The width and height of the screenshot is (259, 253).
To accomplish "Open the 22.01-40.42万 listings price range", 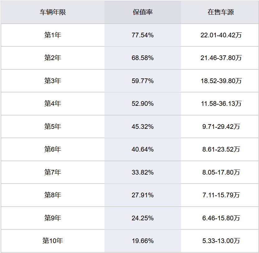I will click(221, 35).
